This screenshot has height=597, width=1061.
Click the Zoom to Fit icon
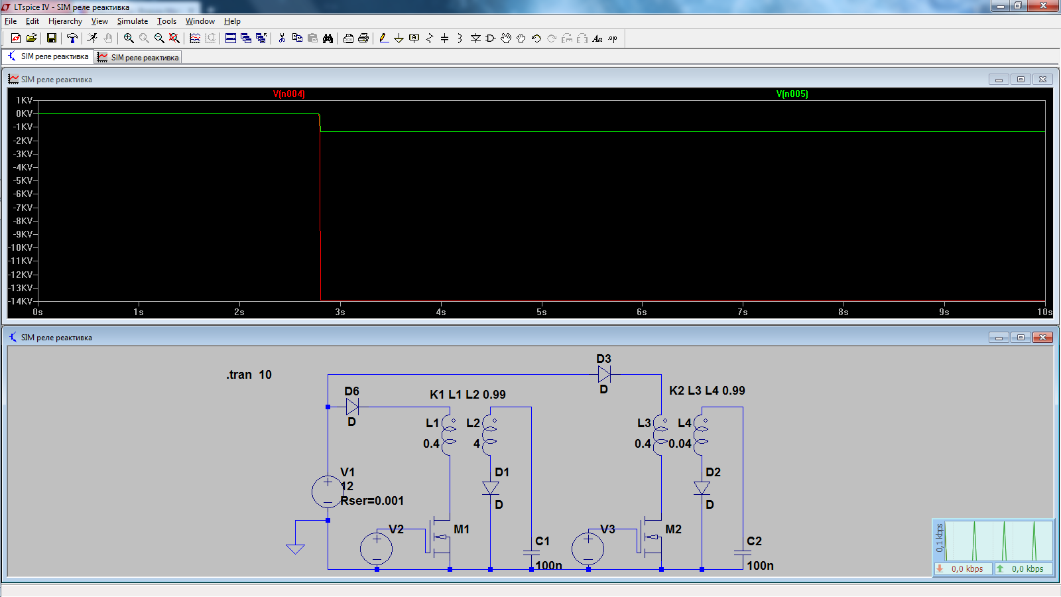[174, 38]
